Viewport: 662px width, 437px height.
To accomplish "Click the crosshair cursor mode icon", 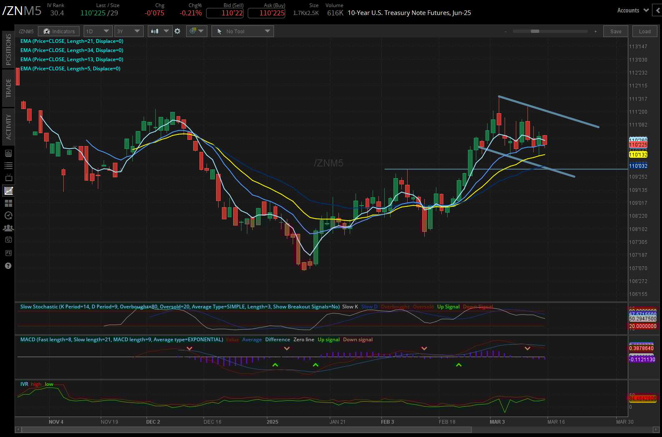I will coord(192,31).
